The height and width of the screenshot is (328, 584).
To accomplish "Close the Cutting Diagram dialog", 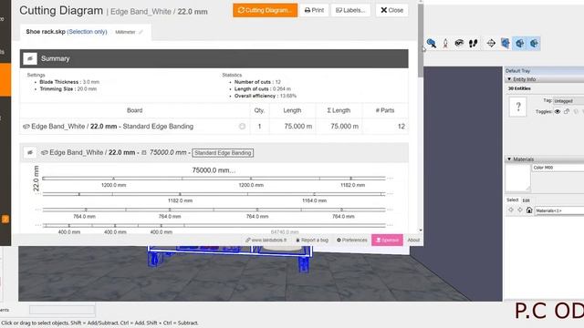I will point(391,10).
